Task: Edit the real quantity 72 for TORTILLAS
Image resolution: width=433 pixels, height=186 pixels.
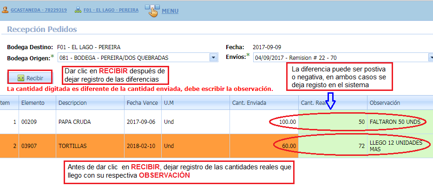Action: (333, 146)
